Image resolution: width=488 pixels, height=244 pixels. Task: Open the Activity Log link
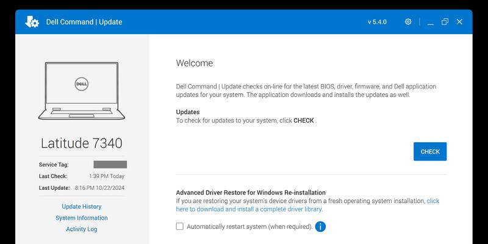pos(82,229)
